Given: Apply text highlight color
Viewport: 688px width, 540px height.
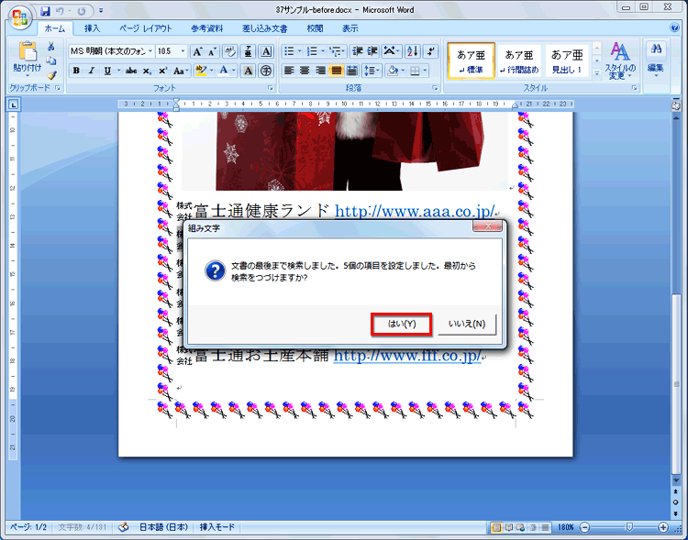Looking at the screenshot, I should point(201,71).
